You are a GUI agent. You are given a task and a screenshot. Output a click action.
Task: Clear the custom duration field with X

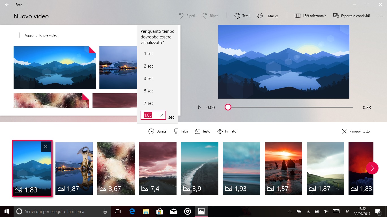(x=162, y=115)
